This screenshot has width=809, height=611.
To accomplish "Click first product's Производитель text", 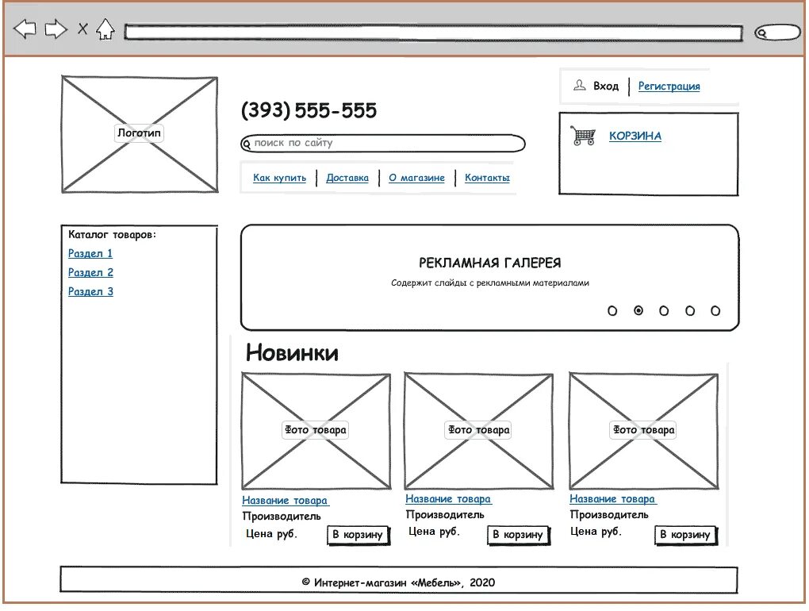I will (x=282, y=516).
